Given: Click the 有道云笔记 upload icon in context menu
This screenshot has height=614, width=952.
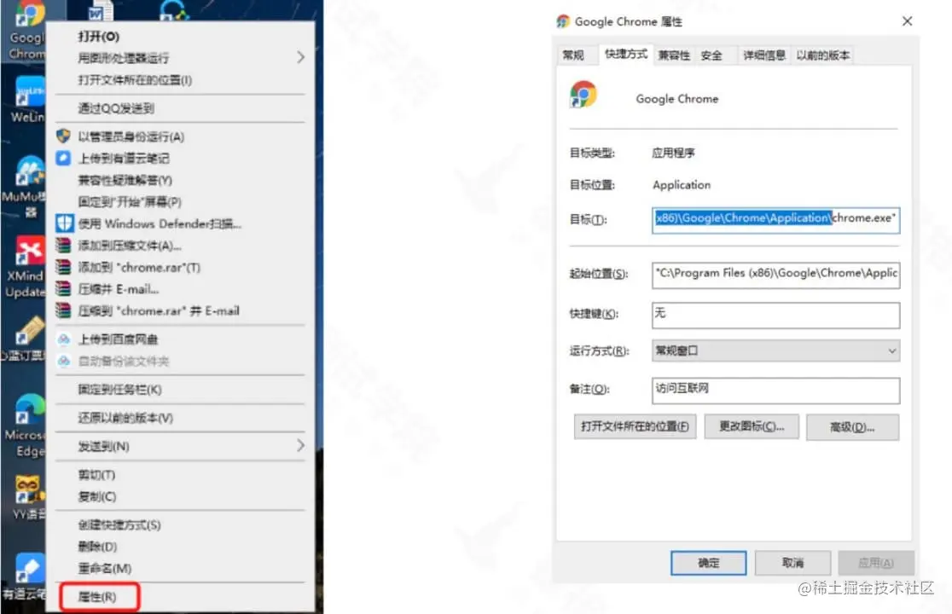Looking at the screenshot, I should (63, 158).
